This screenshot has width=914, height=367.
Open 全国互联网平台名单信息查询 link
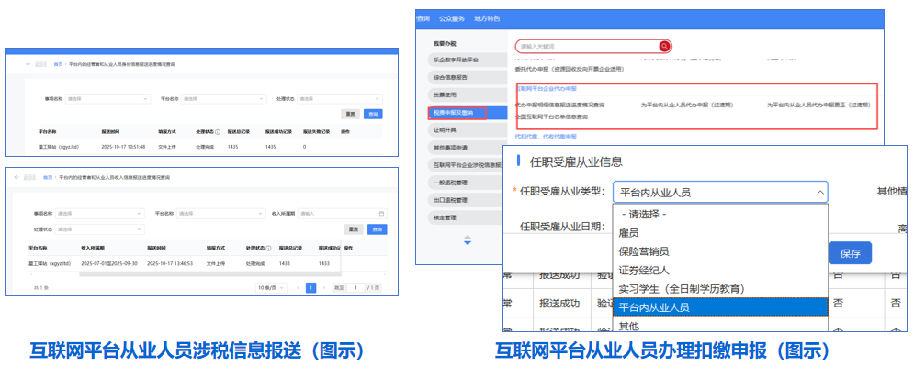pos(551,117)
